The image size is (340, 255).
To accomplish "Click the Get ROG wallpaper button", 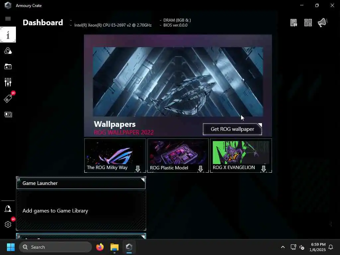I will [x=232, y=129].
